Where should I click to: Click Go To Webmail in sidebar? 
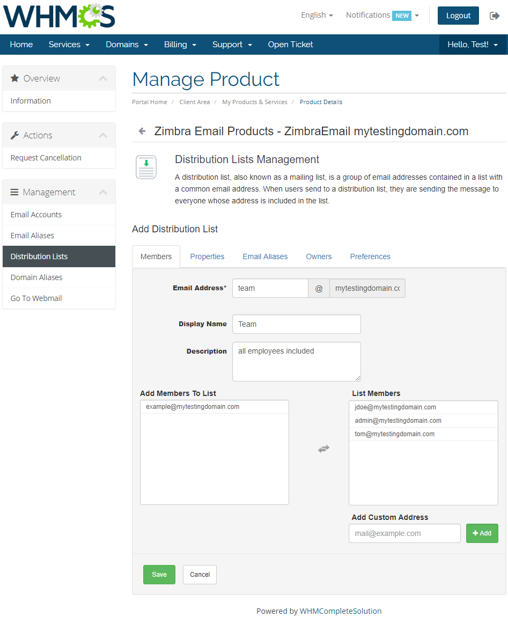pos(59,298)
